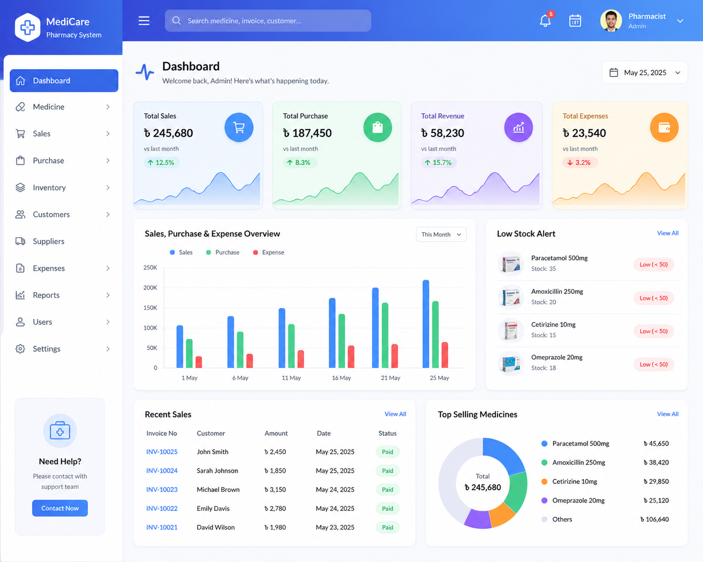Open the notifications bell icon
This screenshot has height=562, width=703.
(x=546, y=21)
